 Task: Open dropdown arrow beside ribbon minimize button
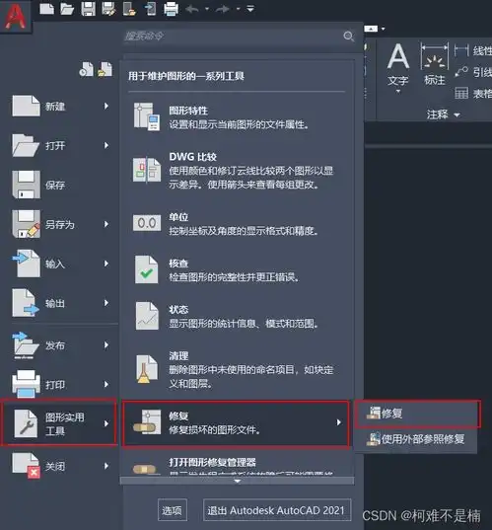[x=384, y=29]
